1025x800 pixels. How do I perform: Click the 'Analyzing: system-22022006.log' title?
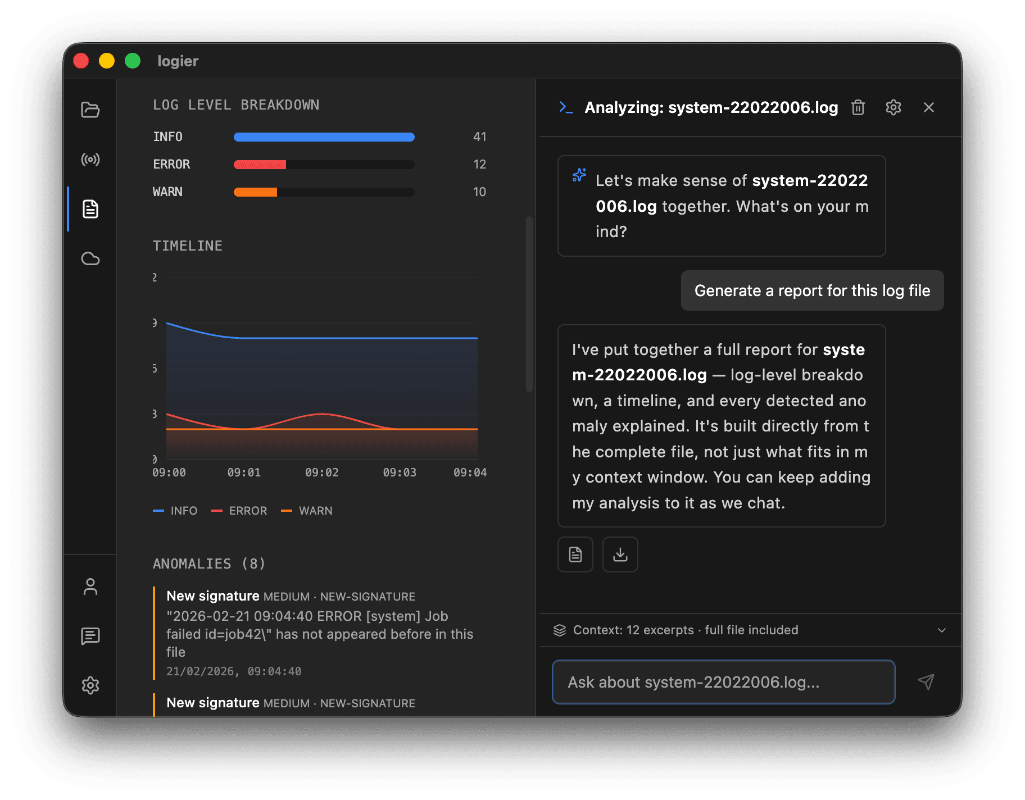click(x=711, y=107)
